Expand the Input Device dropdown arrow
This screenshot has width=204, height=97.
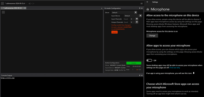(141, 16)
